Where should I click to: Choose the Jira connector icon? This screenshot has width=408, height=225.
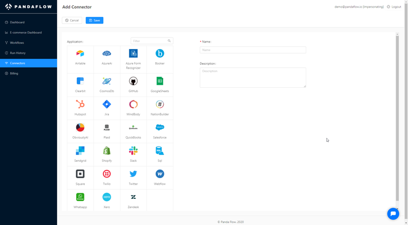[x=107, y=105]
